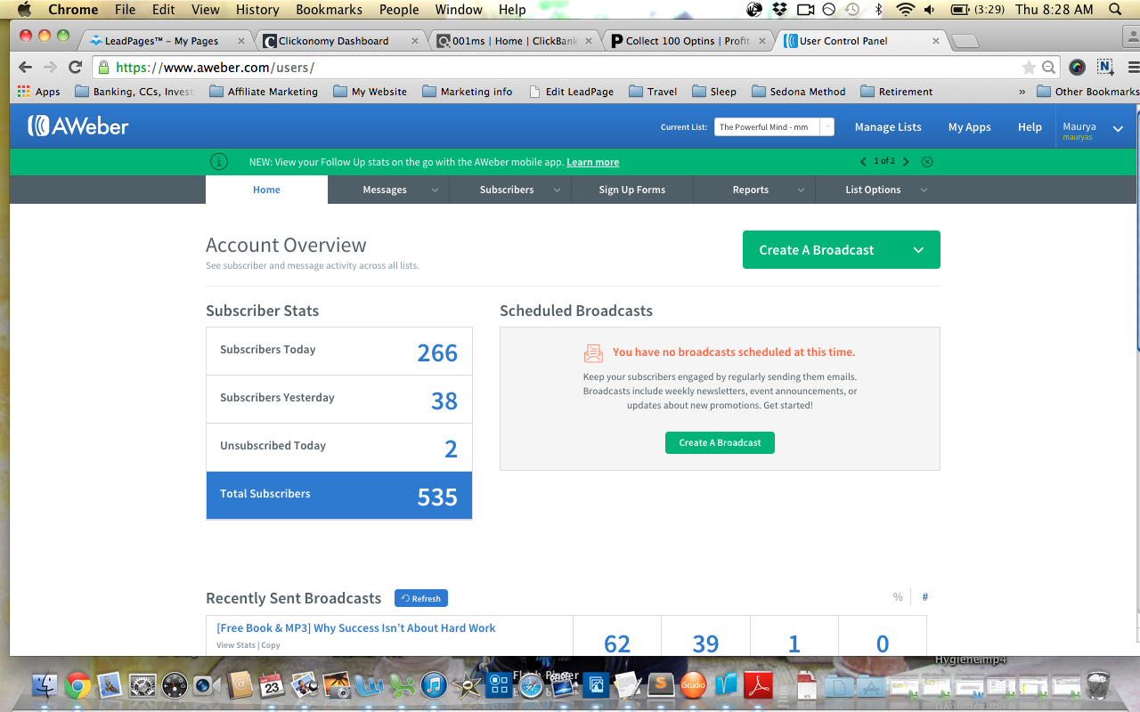Open the volume control in menu bar
This screenshot has height=712, width=1140.
tap(930, 10)
